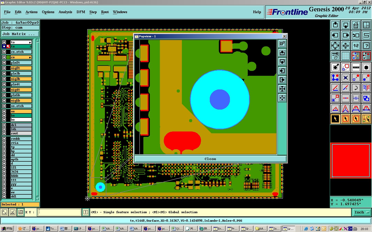Click the blue connected nodes edit icon

coord(335,78)
